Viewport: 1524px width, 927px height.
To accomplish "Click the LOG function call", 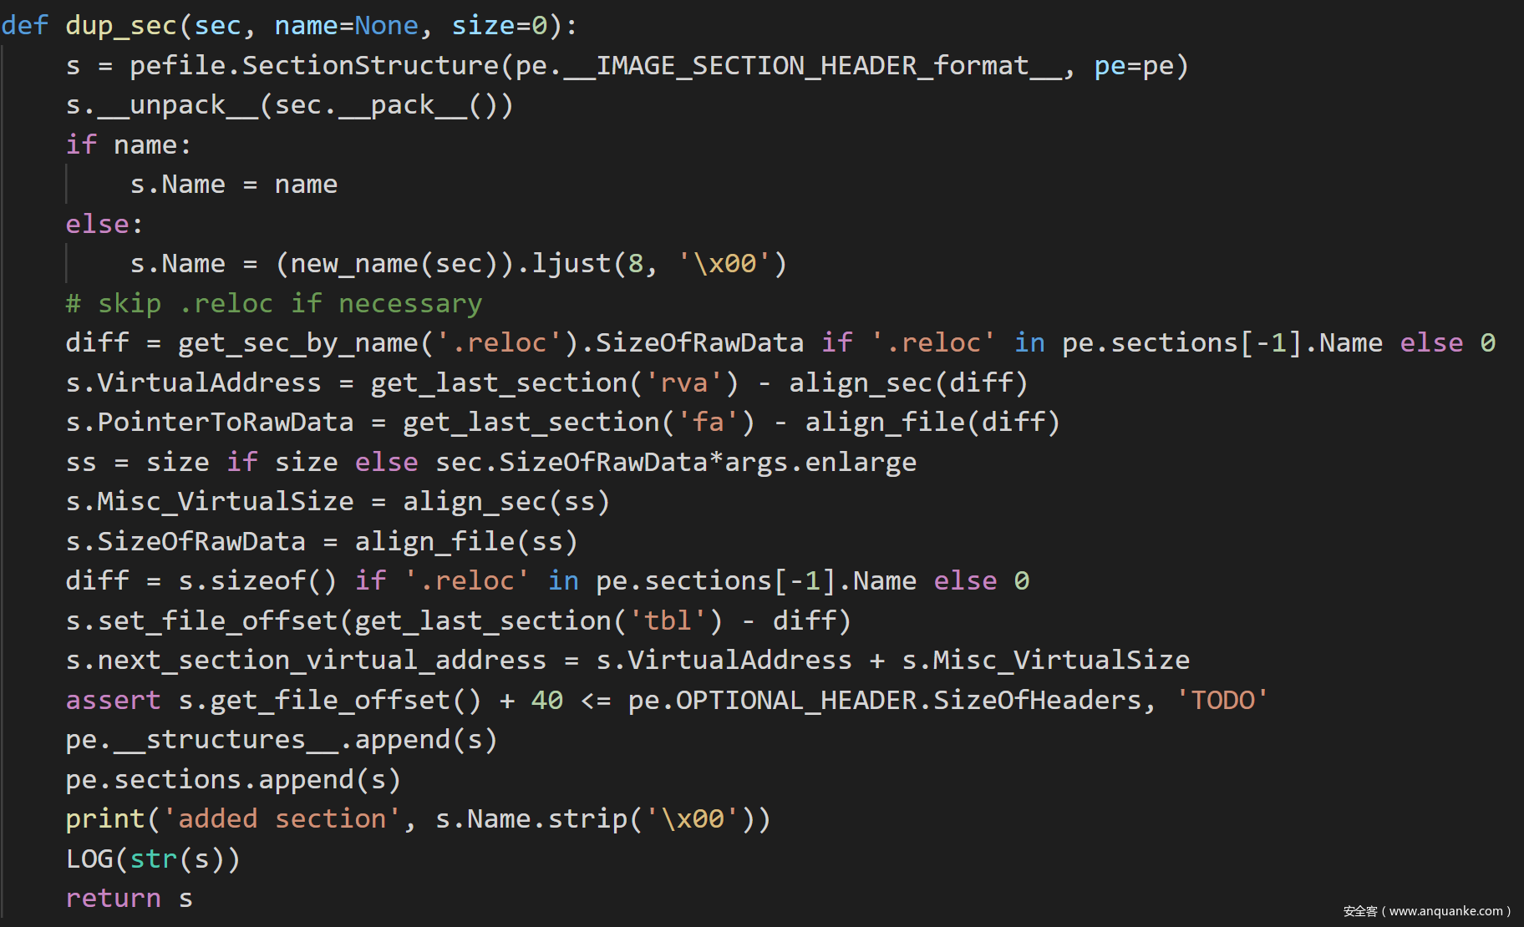I will pyautogui.click(x=89, y=859).
